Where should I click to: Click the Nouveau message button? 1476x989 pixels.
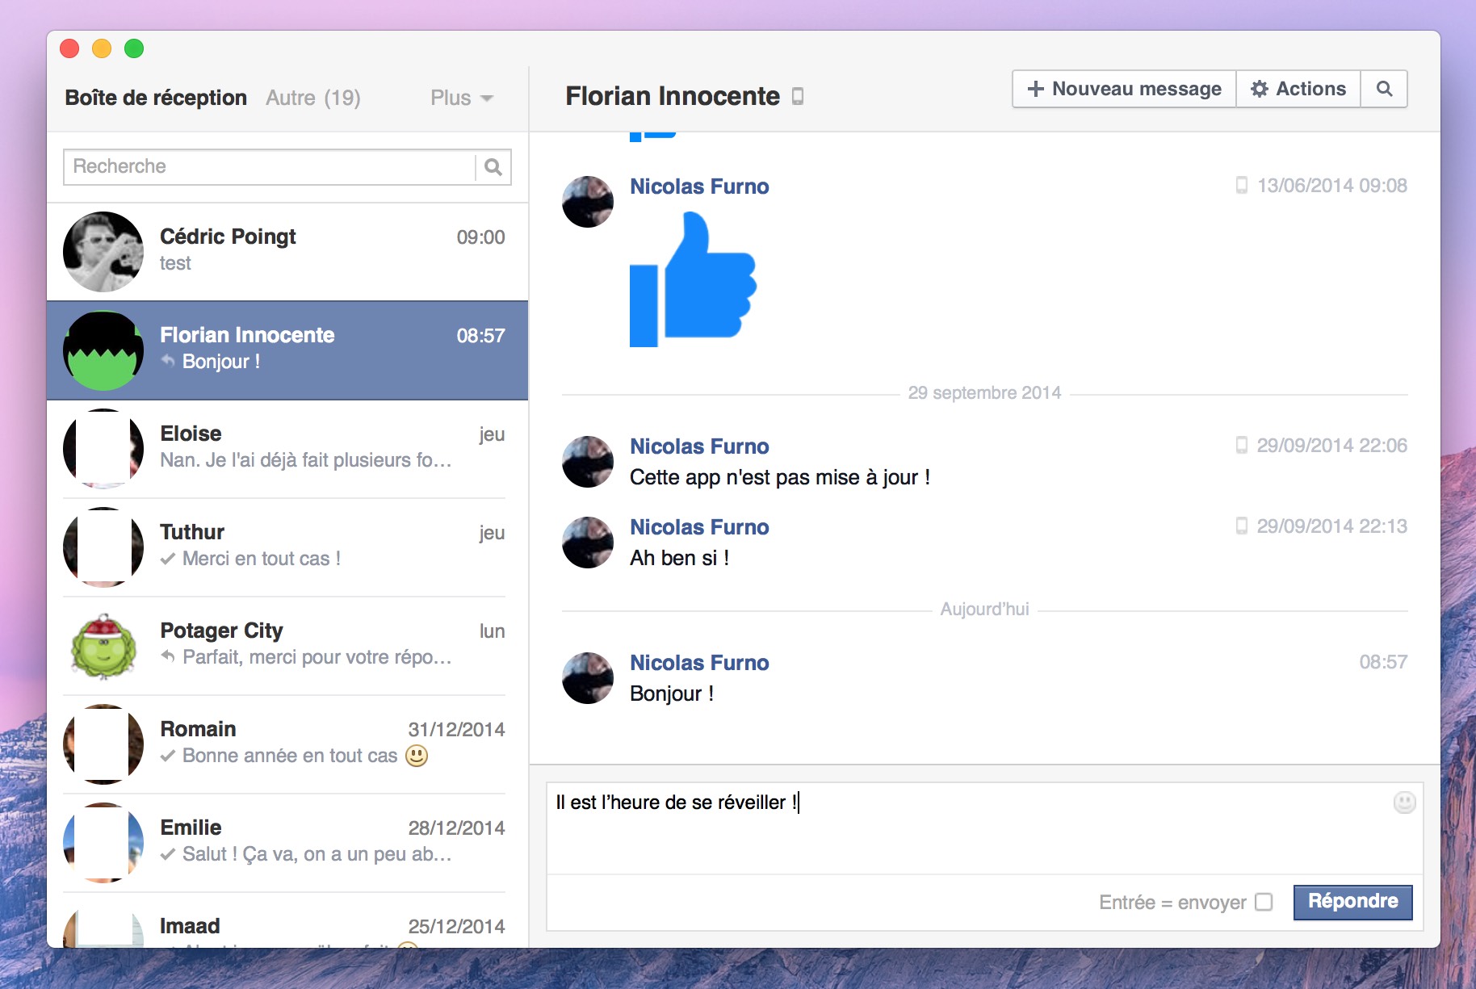tap(1125, 89)
